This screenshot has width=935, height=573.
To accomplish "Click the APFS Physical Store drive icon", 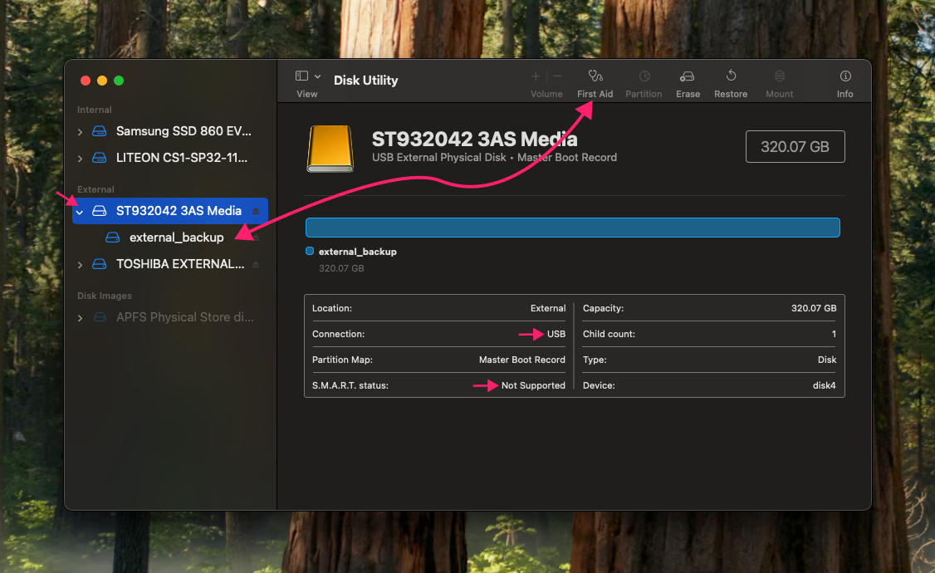I will (x=100, y=317).
